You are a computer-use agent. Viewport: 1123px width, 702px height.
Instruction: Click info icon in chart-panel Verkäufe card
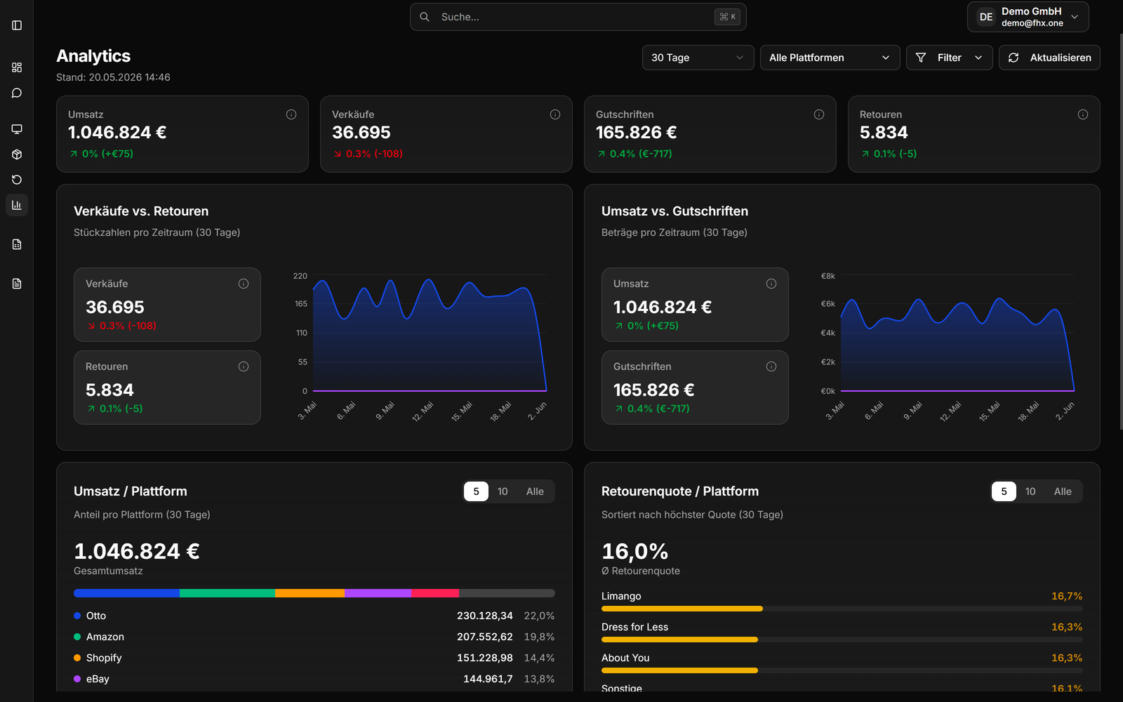tap(244, 284)
